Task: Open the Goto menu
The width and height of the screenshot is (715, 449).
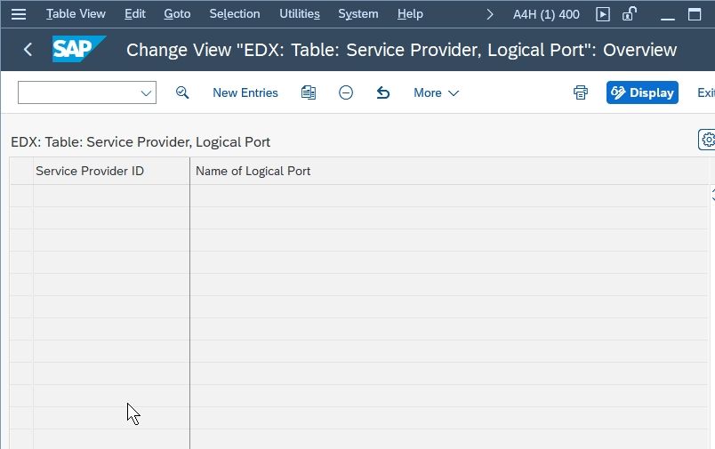Action: [177, 14]
